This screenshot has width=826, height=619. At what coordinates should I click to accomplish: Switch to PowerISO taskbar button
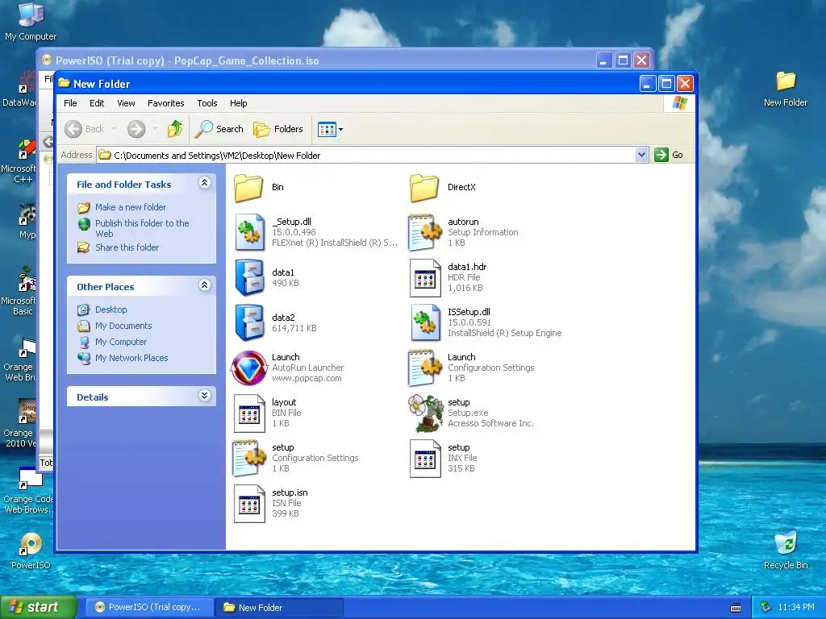click(x=149, y=608)
